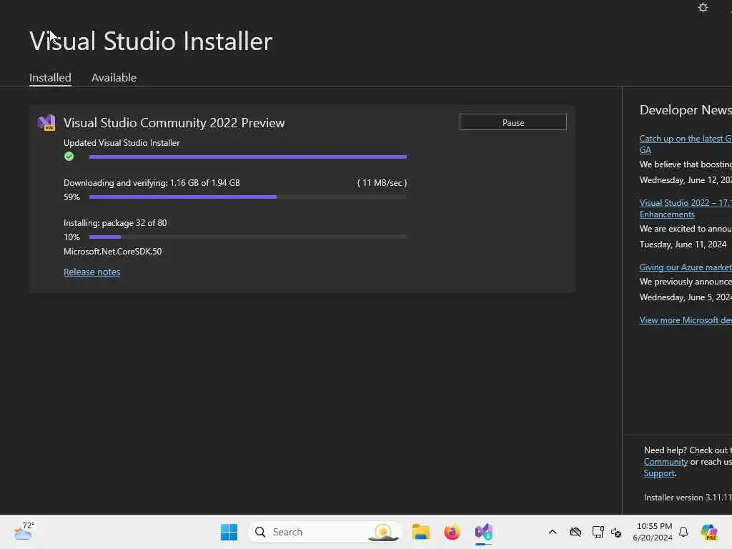This screenshot has width=732, height=549.
Task: Launch Firefox from the taskbar
Action: click(452, 532)
